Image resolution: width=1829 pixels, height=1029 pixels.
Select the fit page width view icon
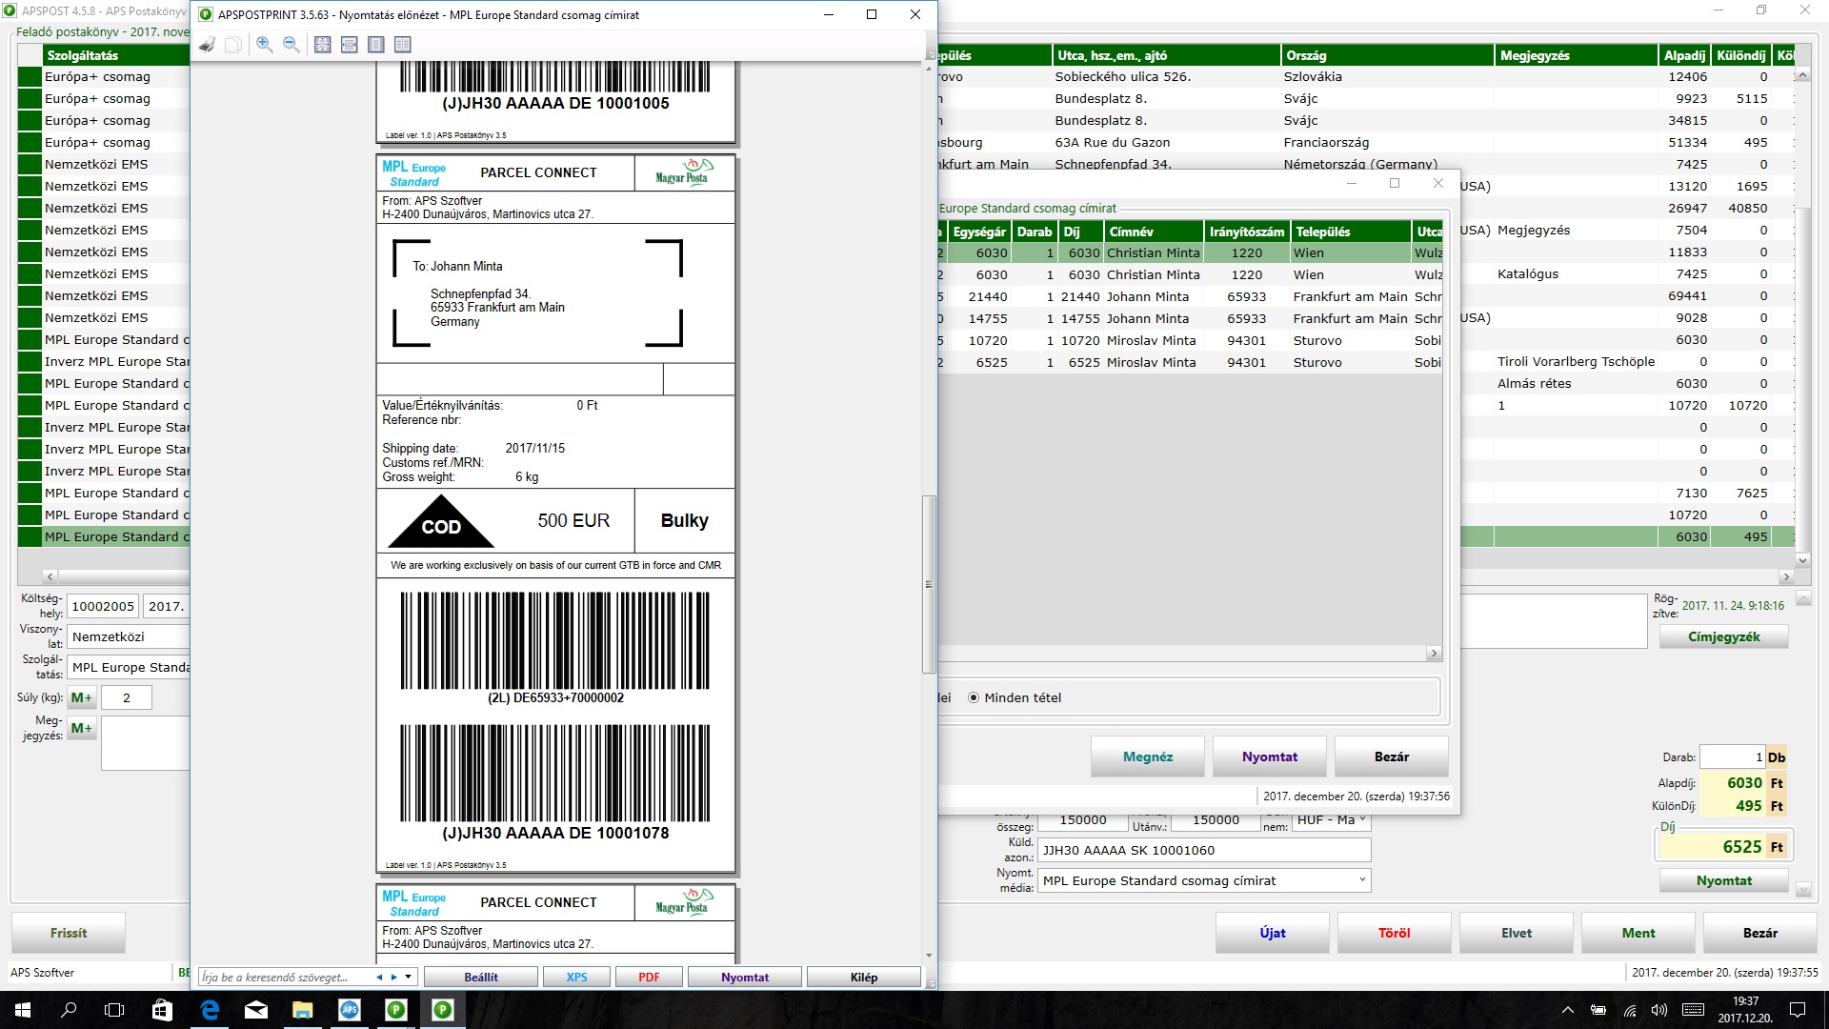[350, 45]
